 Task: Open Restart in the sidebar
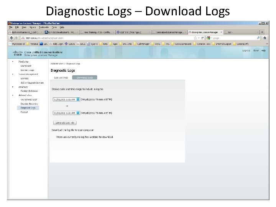tap(24, 112)
